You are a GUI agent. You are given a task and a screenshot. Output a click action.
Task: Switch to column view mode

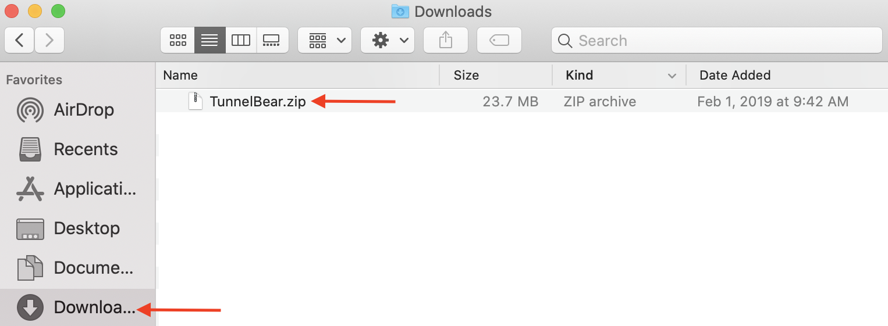tap(241, 40)
